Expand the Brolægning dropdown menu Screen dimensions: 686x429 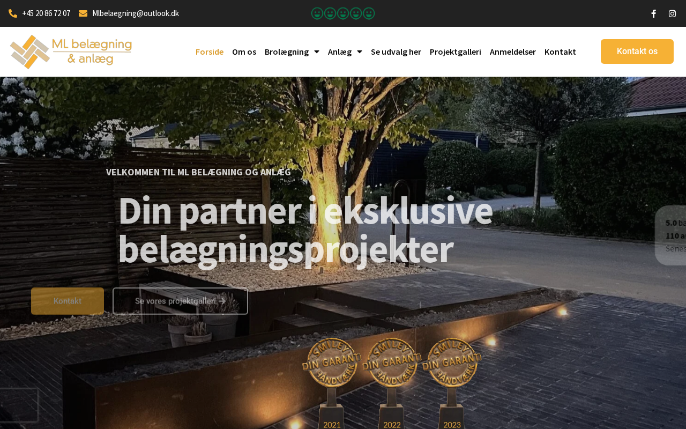tap(292, 51)
